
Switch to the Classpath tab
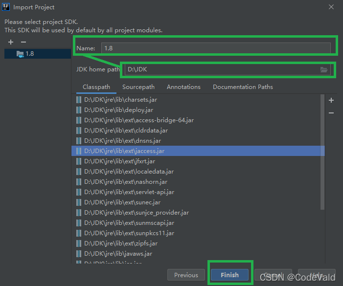pos(96,87)
